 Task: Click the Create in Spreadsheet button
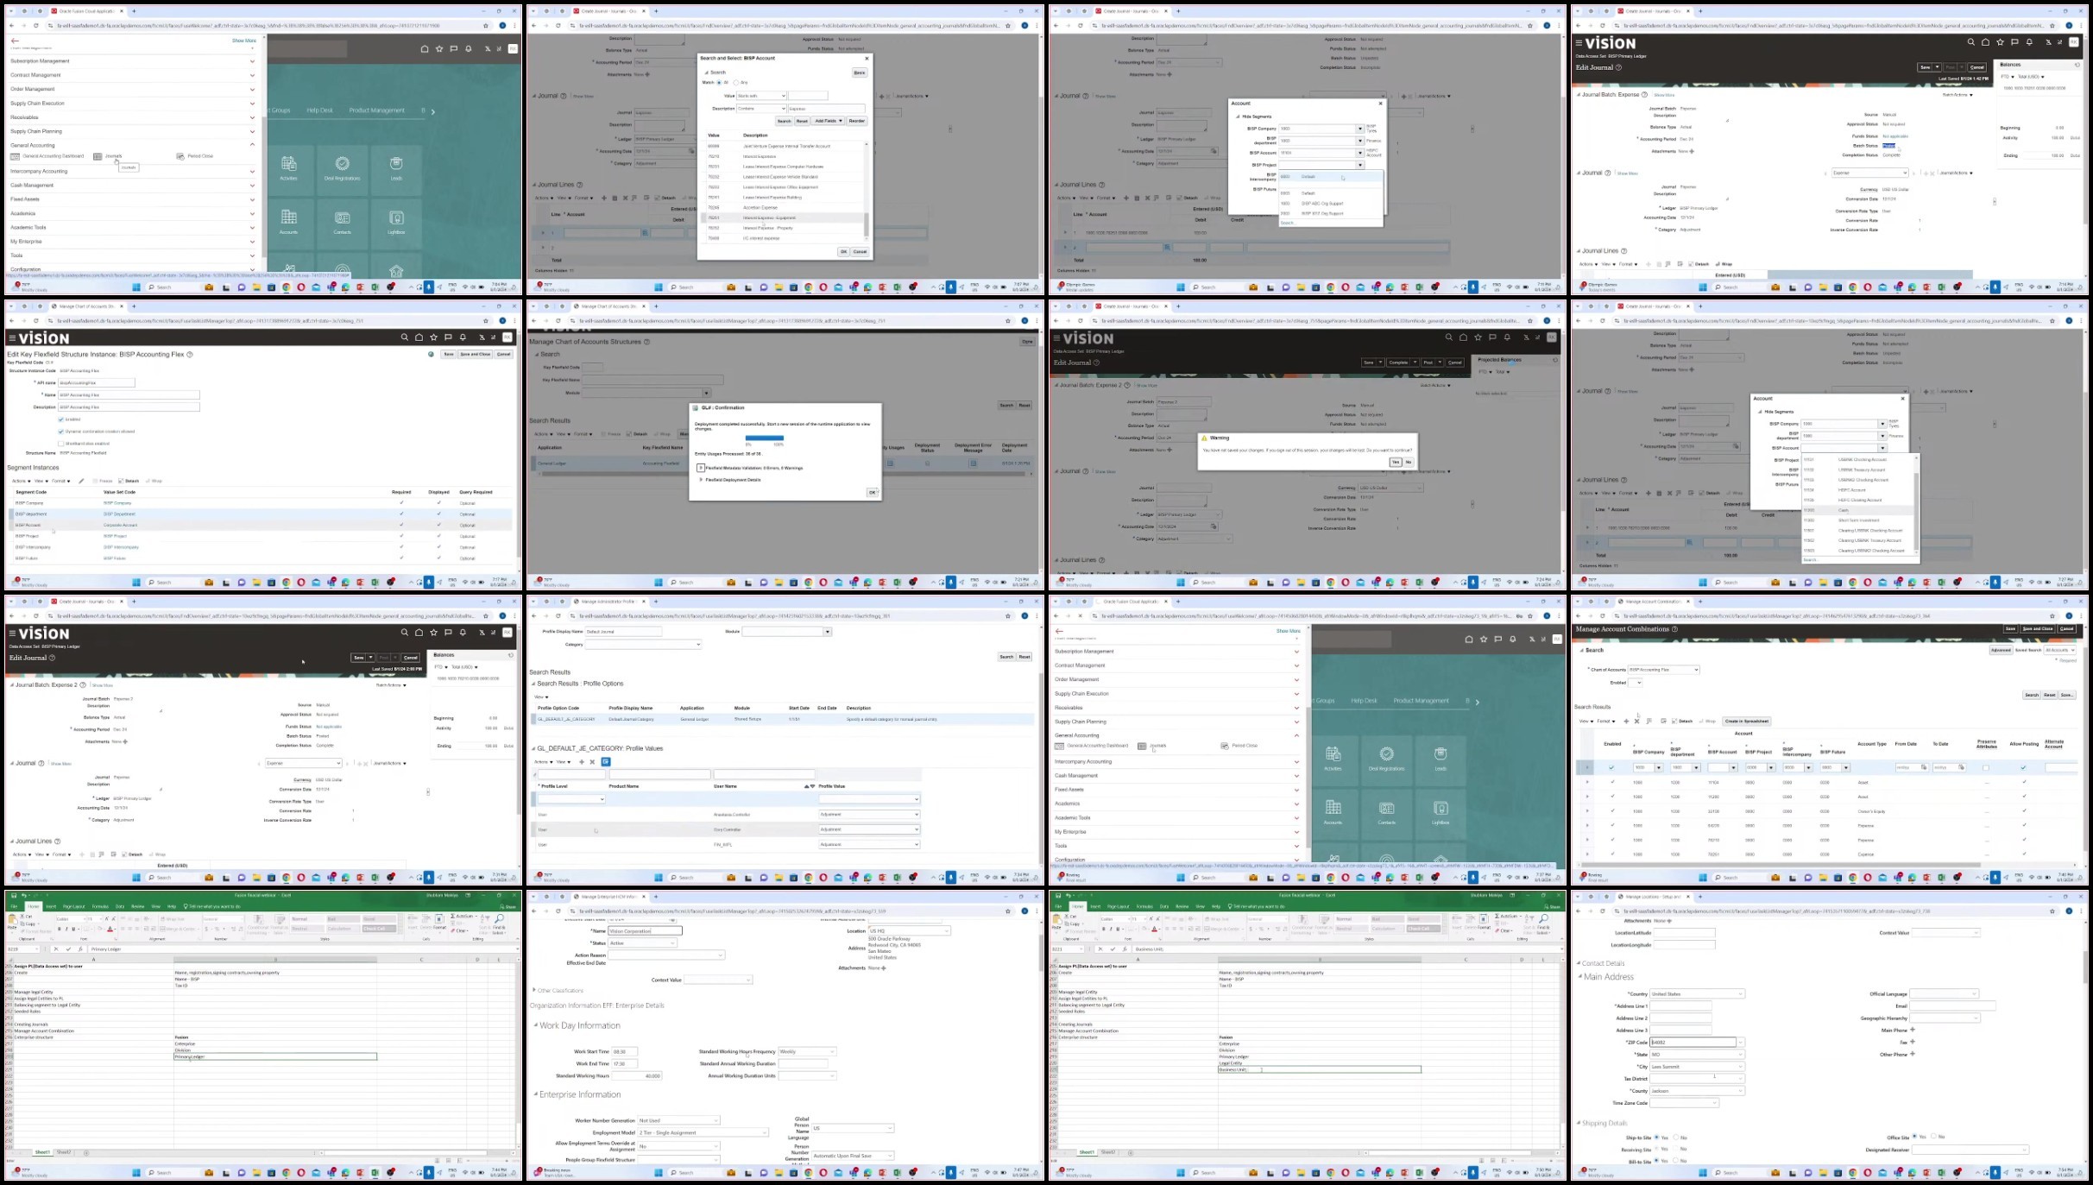1746,721
